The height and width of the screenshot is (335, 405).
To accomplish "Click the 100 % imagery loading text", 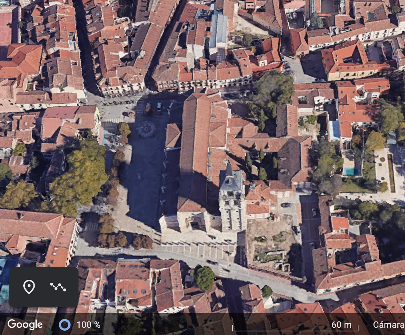I will click(88, 324).
